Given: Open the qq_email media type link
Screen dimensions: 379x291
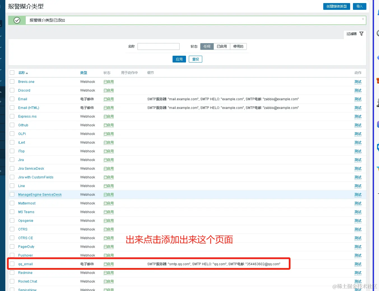Looking at the screenshot, I should 25,264.
